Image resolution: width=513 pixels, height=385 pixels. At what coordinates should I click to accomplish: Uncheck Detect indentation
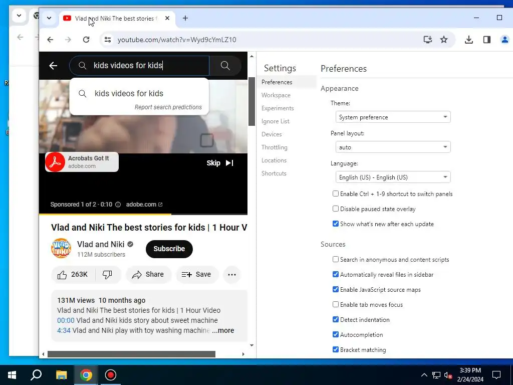[335, 319]
